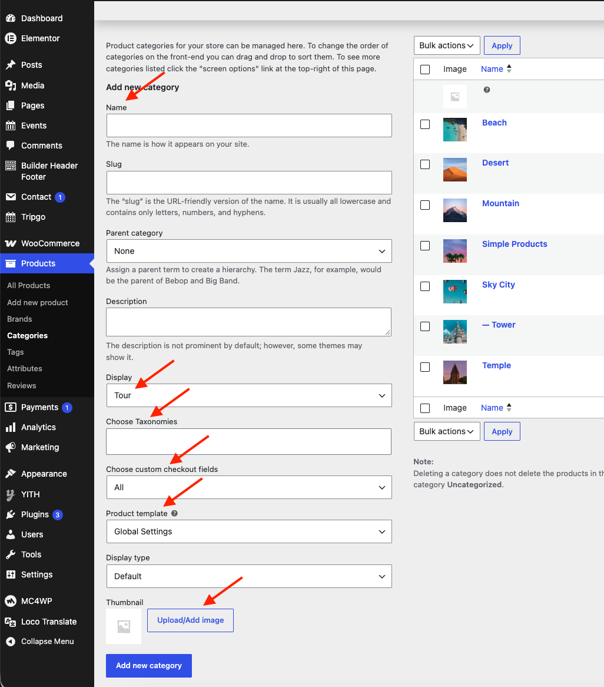Click the Upload/Add image button
604x687 pixels.
tap(190, 620)
